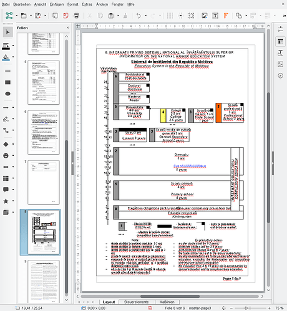The height and width of the screenshot is (311, 287).
Task: Click the print icon in toolbar
Action: pos(76,16)
